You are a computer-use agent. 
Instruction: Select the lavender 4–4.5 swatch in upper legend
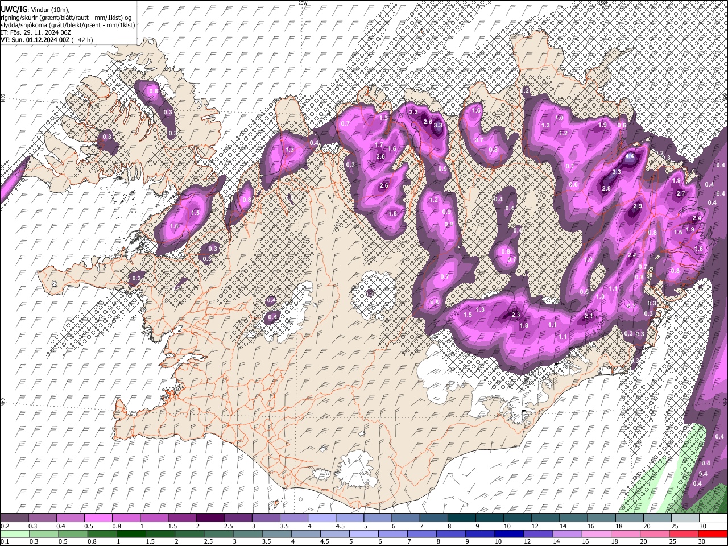pos(322,518)
